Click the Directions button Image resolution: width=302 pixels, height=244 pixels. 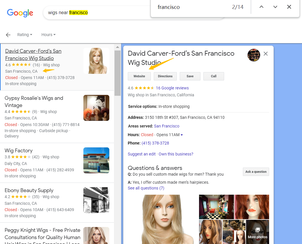pos(165,76)
